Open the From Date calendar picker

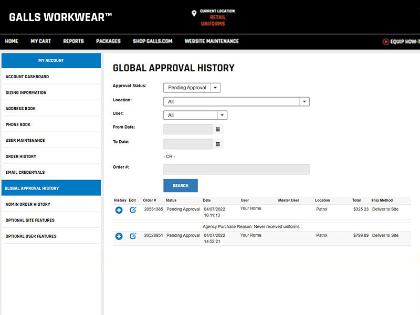pyautogui.click(x=218, y=129)
